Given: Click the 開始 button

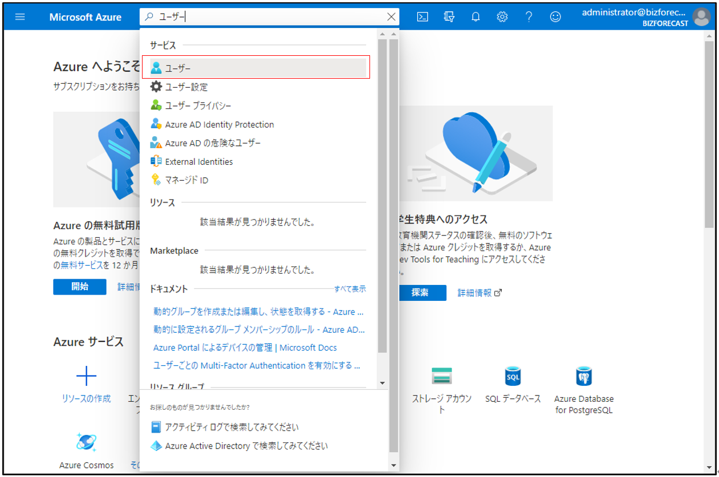Looking at the screenshot, I should pyautogui.click(x=80, y=287).
